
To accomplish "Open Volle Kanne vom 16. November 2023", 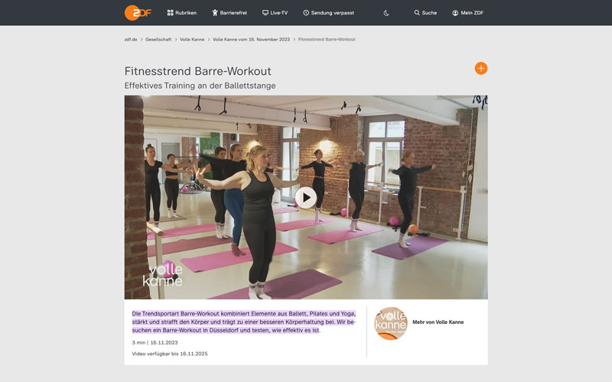I will [251, 40].
